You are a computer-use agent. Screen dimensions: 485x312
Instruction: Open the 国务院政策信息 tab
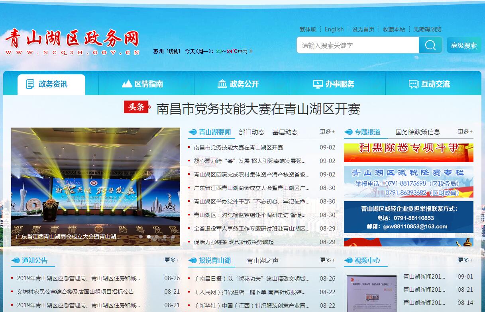coord(418,132)
